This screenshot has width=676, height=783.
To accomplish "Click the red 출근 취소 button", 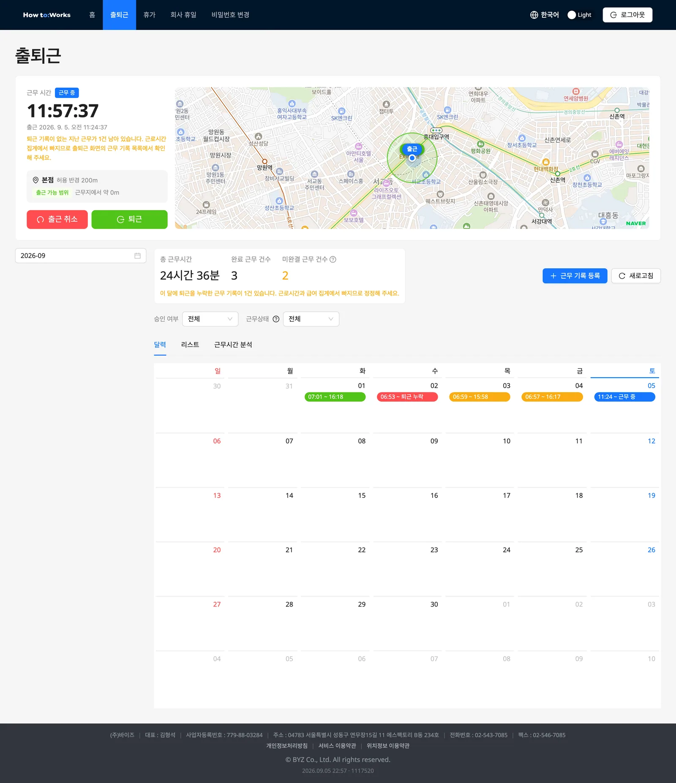I will pos(57,219).
